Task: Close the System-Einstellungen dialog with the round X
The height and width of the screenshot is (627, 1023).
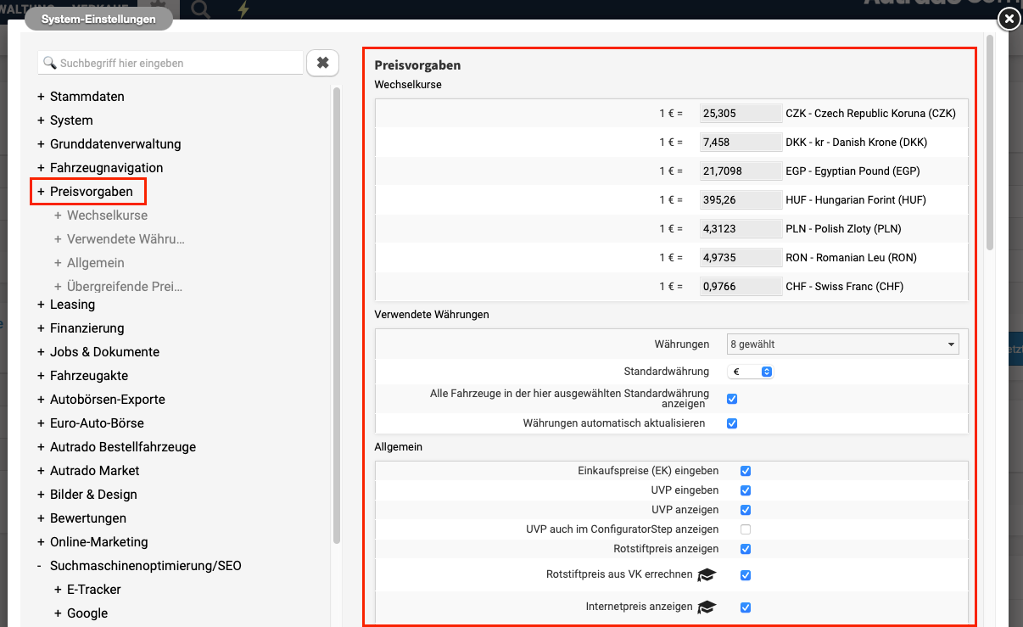Action: click(x=1008, y=19)
